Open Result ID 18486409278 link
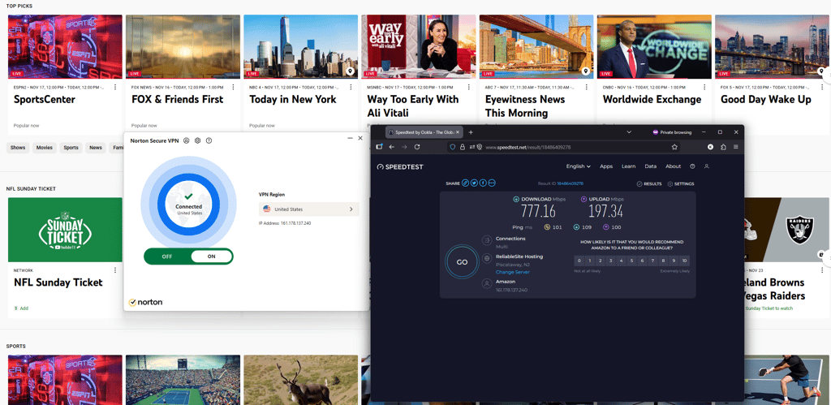Screen dimensions: 831x405 point(570,183)
